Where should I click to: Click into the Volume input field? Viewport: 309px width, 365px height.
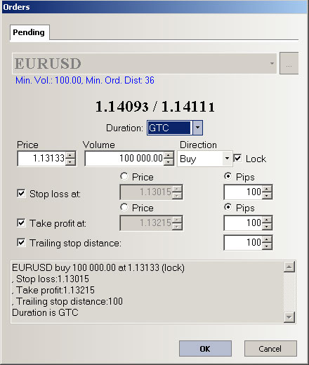124,159
